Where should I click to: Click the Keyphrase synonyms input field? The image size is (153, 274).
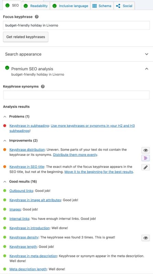click(x=76, y=95)
